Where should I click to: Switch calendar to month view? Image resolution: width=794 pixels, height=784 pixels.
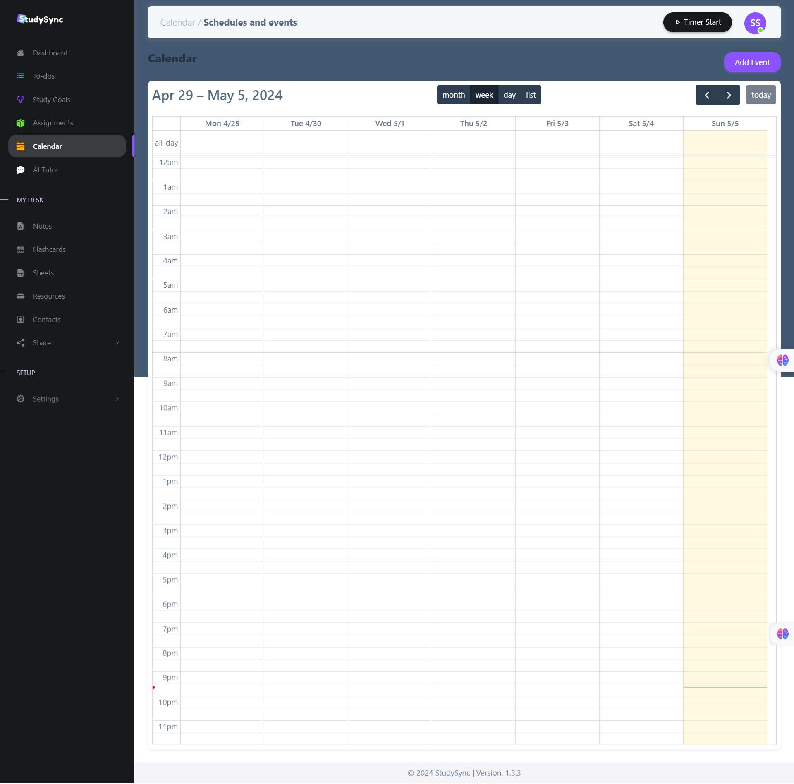[453, 95]
